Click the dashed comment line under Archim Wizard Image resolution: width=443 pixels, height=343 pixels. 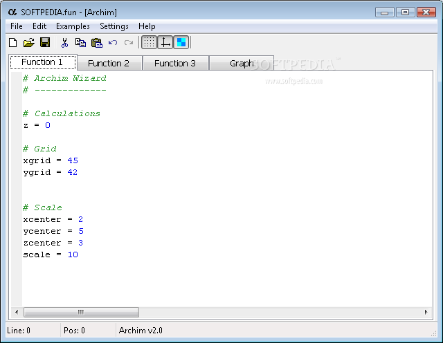click(x=64, y=90)
